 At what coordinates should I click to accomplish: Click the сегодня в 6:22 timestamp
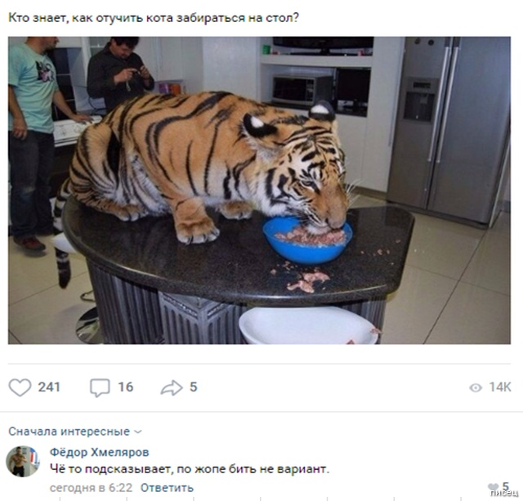(x=91, y=488)
